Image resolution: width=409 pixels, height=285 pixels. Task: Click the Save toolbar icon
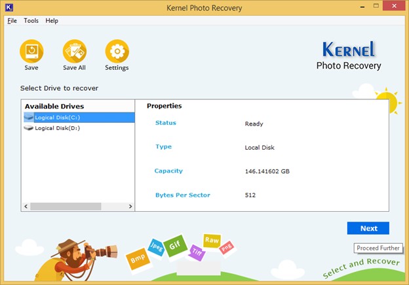click(x=31, y=51)
